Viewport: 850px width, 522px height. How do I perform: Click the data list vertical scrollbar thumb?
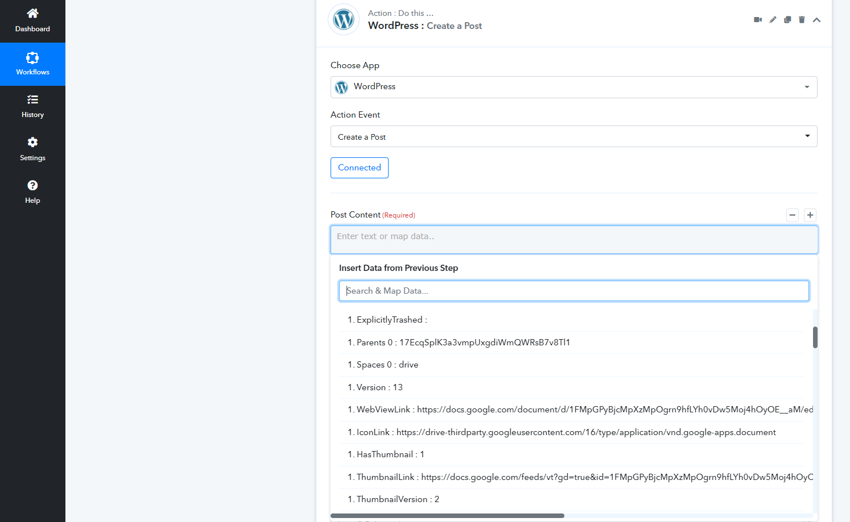pyautogui.click(x=815, y=337)
